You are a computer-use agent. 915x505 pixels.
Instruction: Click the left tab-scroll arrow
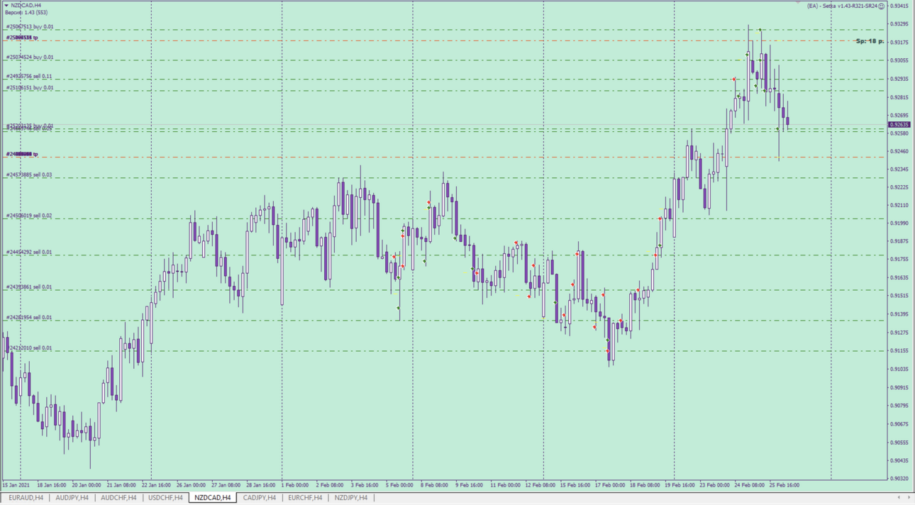899,498
